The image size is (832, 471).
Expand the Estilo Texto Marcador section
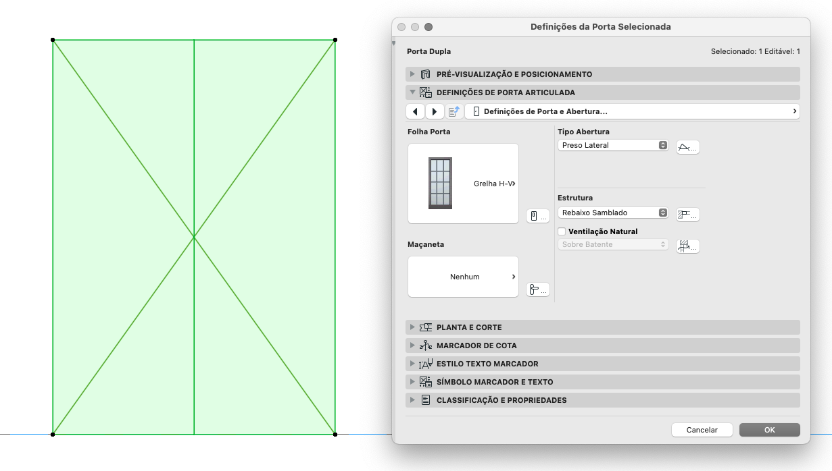(412, 364)
